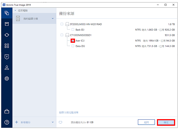Open the Tools grid icon
179x129 pixels.
coord(7,46)
